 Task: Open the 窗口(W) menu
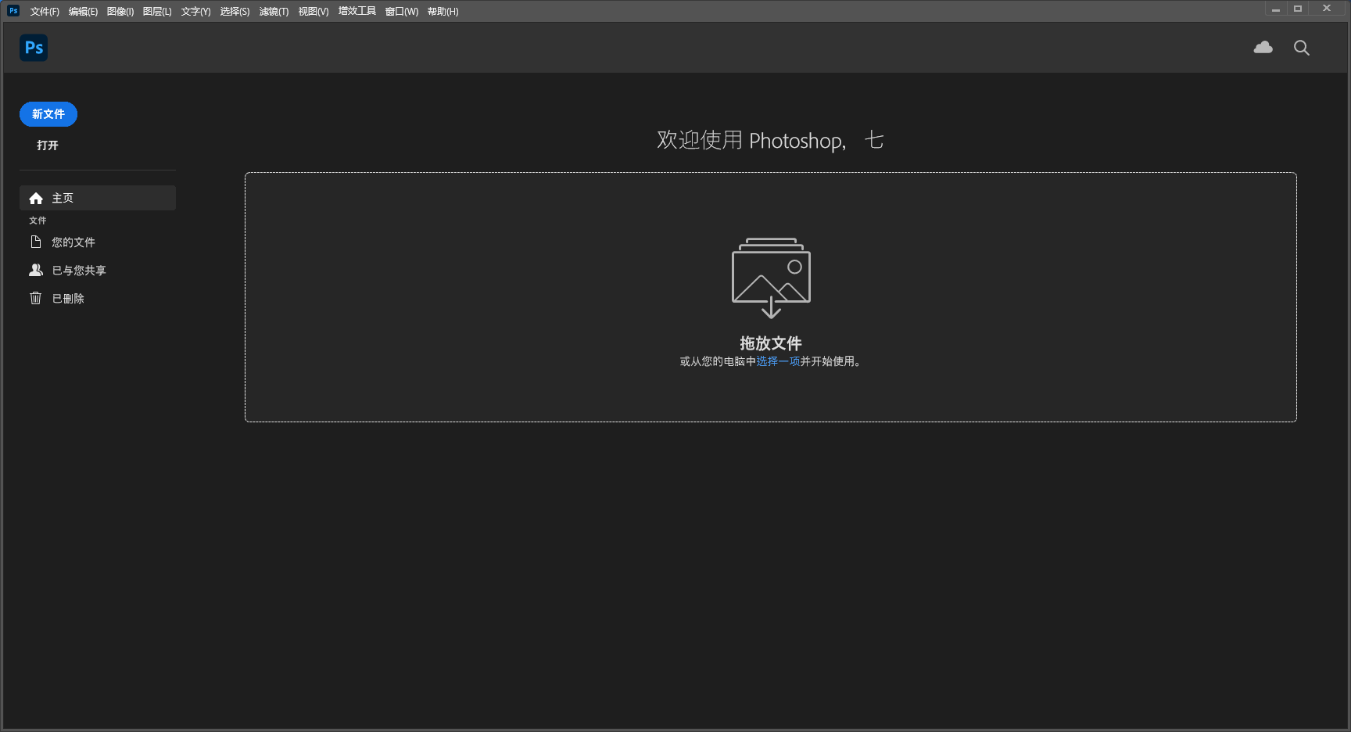(x=400, y=11)
